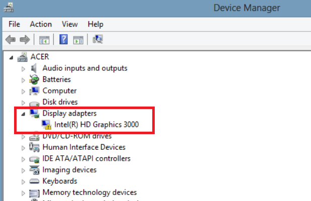Select the Imaging devices label

click(x=70, y=170)
